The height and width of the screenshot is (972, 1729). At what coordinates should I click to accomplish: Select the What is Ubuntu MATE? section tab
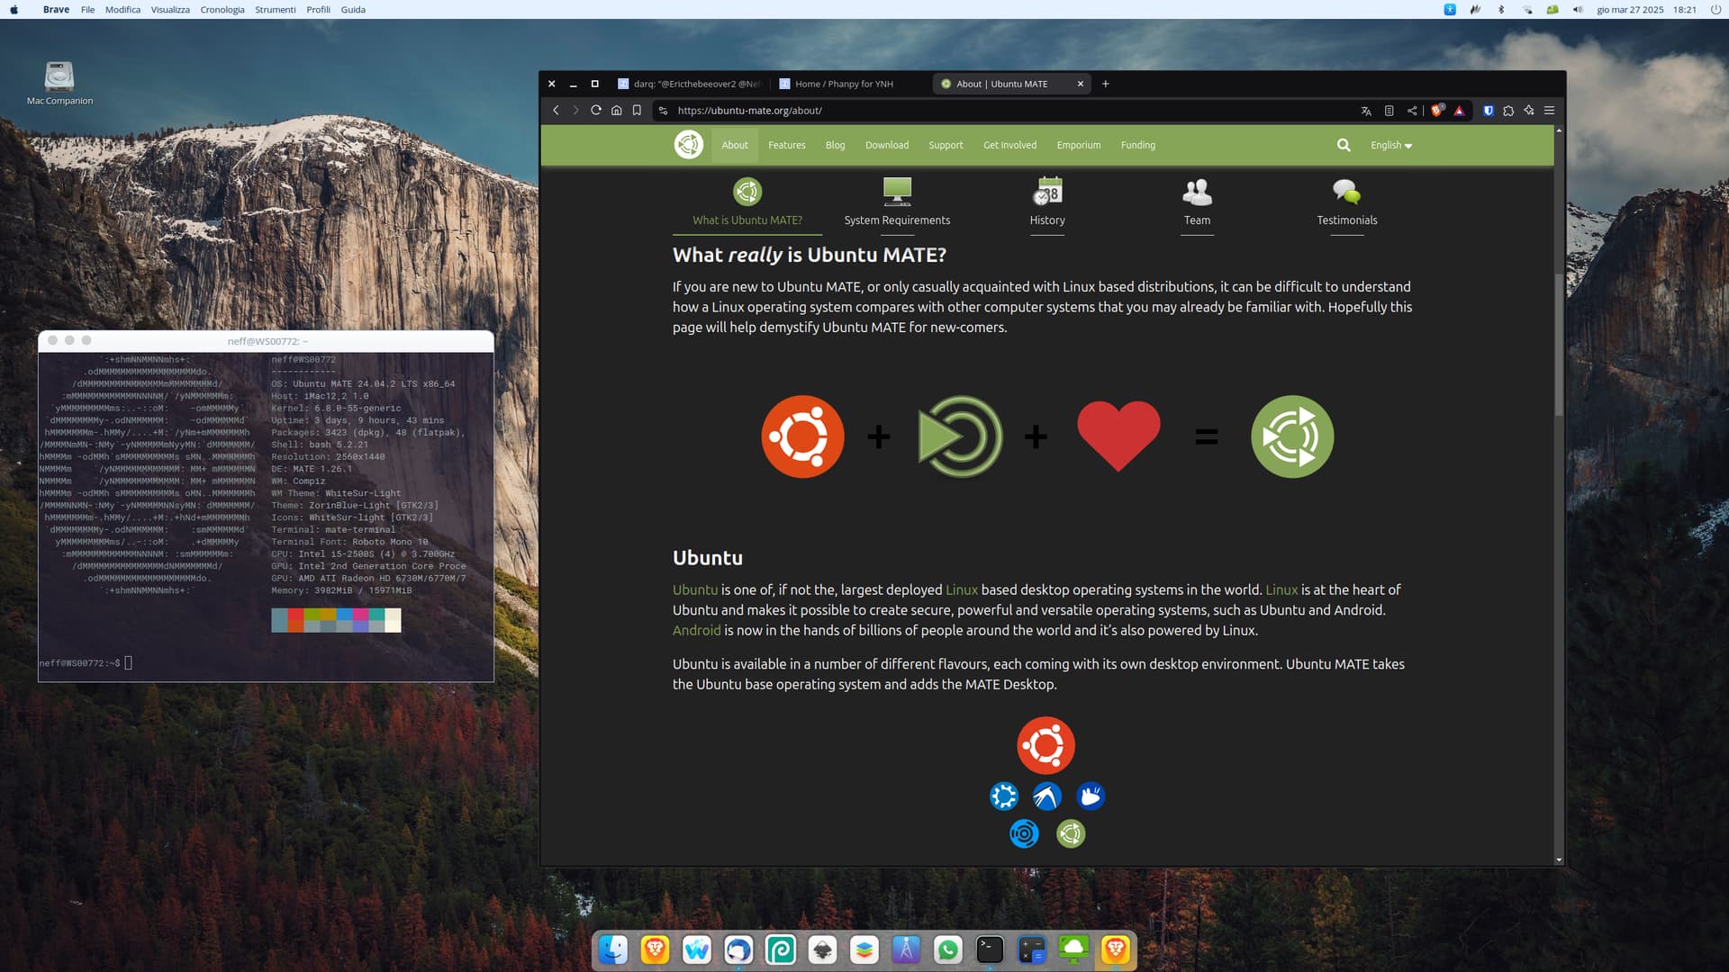[x=747, y=203]
